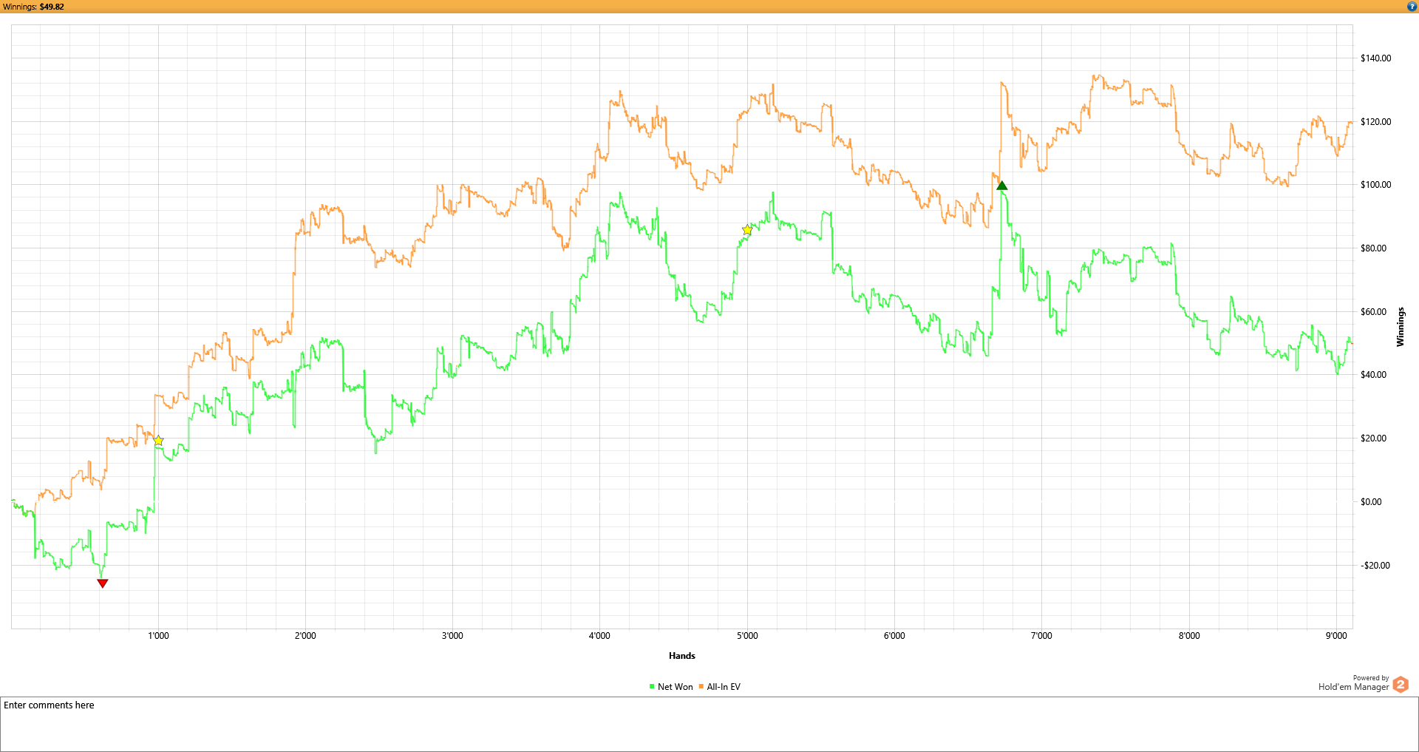The image size is (1419, 752).
Task: Click the vertical 'Winnings' y-axis title
Action: pos(1400,327)
